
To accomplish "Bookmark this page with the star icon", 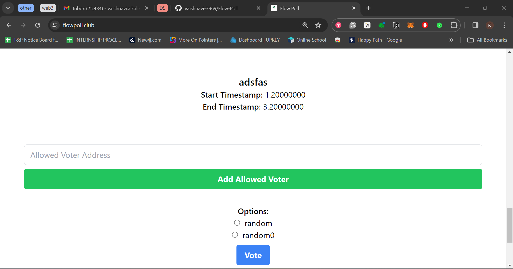I will [318, 25].
